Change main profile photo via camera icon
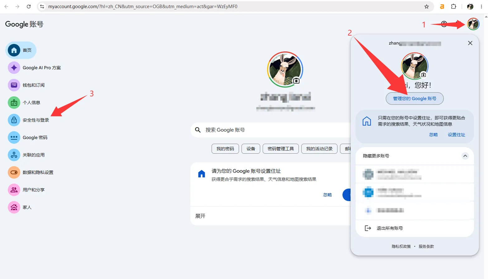 (x=296, y=81)
